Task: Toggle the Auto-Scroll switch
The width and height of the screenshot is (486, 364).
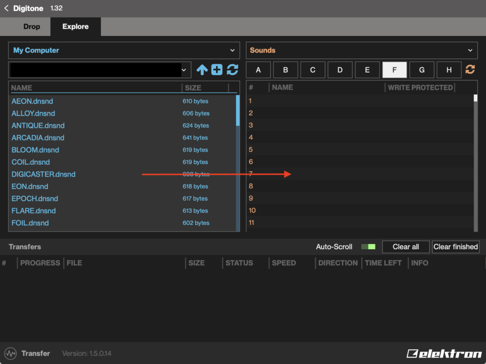Action: [x=368, y=247]
